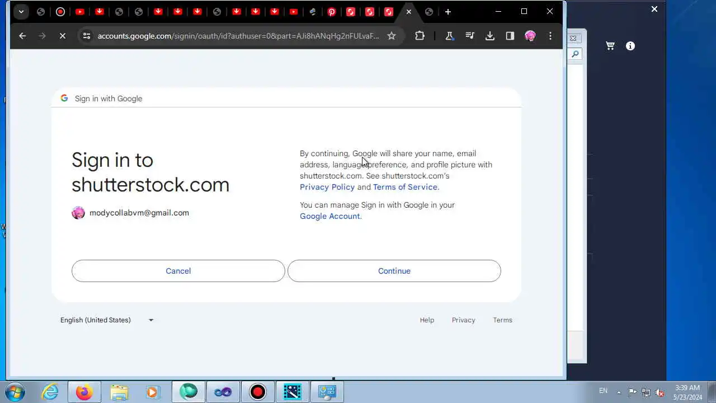Click the Google logo in the header
The width and height of the screenshot is (716, 403).
[64, 98]
